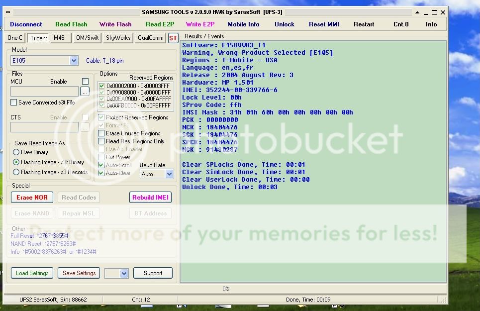Image resolution: width=480 pixels, height=311 pixels.
Task: Click the Rebuild IMEI button
Action: 150,198
